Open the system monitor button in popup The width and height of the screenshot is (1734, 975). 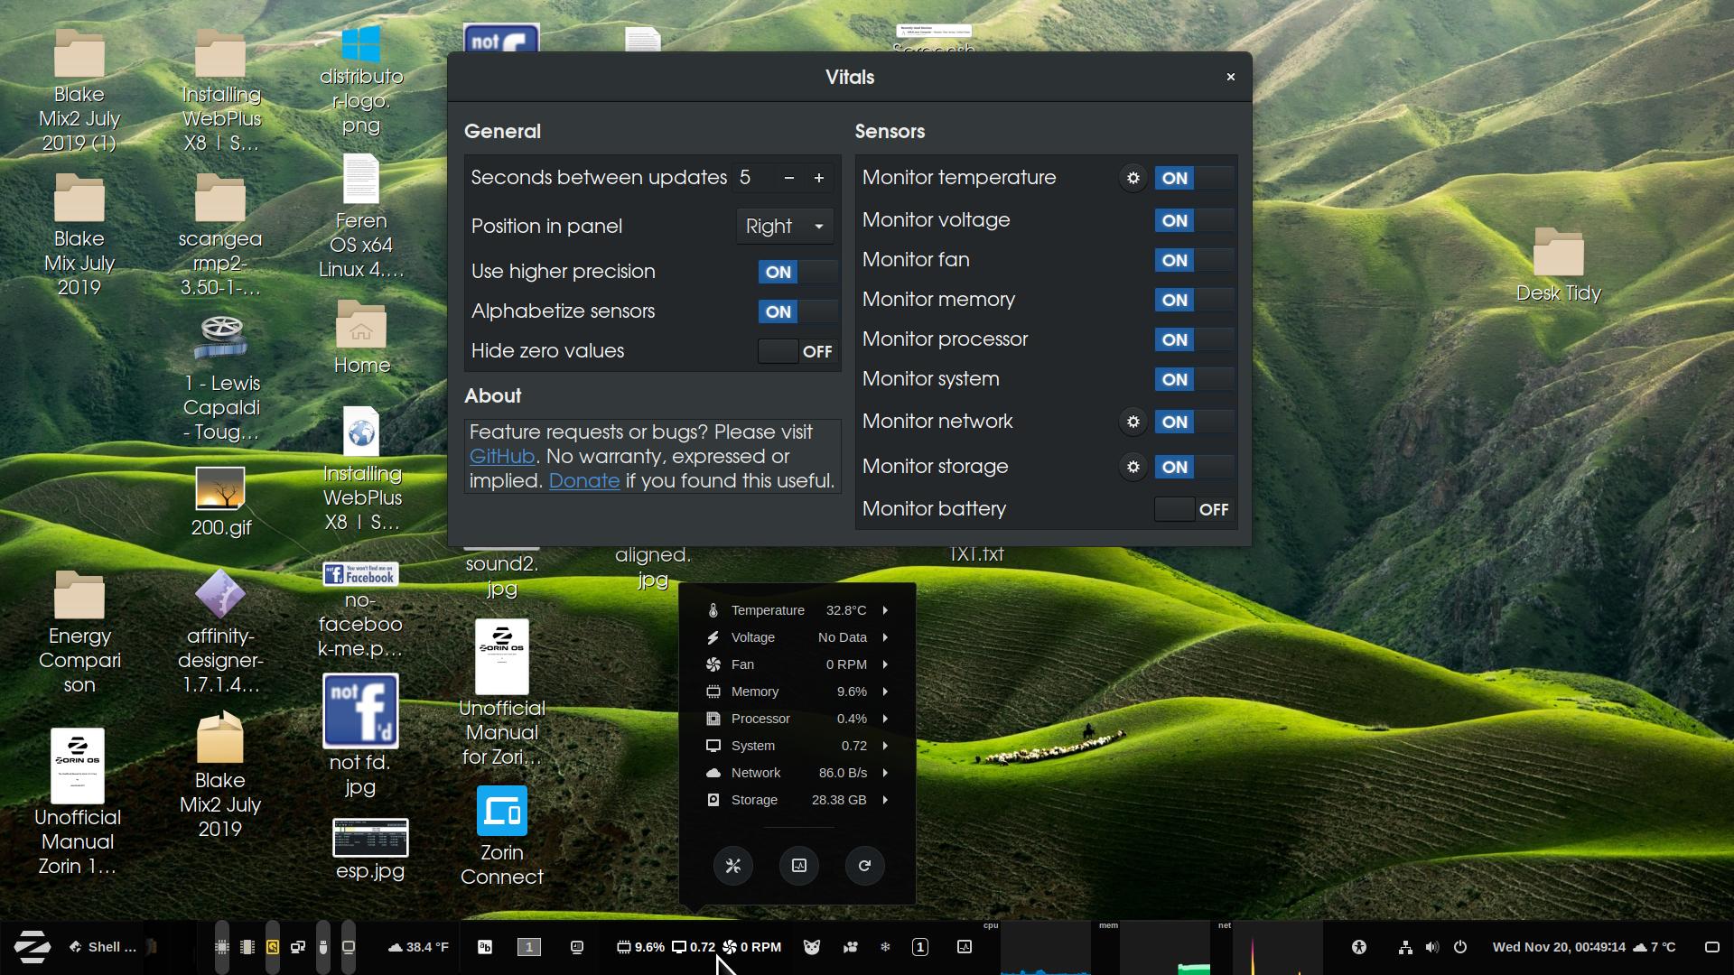tap(798, 866)
